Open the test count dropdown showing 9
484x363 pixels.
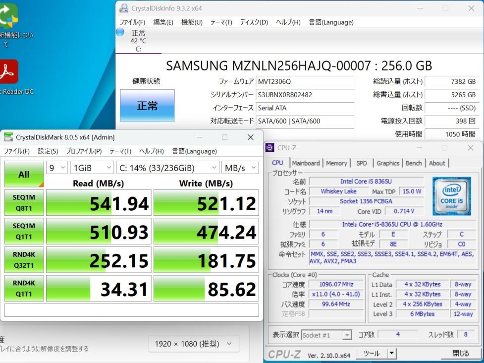click(56, 168)
